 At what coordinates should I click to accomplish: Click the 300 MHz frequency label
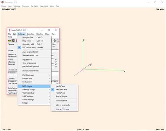pos(160,9)
